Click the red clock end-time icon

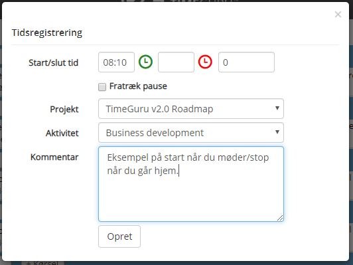(x=205, y=62)
